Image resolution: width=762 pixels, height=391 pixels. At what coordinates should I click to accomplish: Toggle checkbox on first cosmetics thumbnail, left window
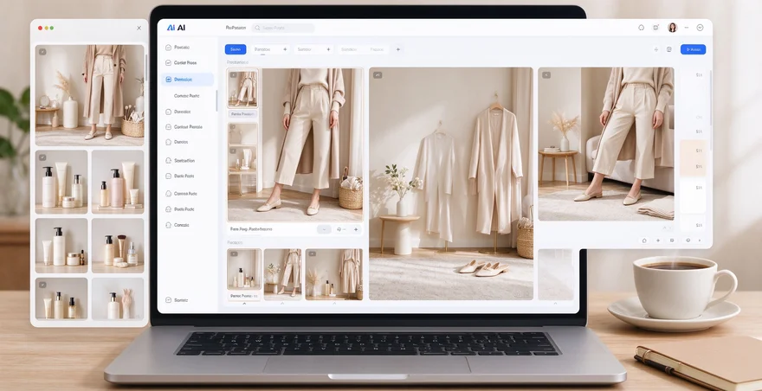[42, 157]
